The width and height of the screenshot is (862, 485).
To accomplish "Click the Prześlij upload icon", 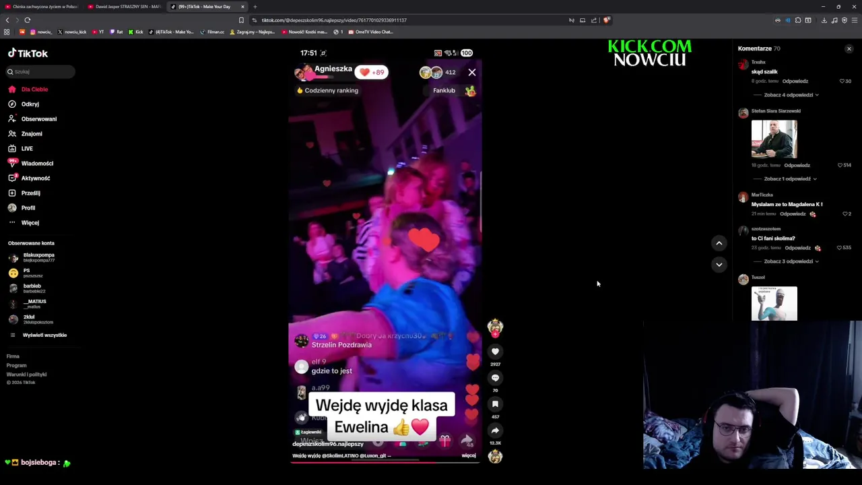I will (12, 193).
